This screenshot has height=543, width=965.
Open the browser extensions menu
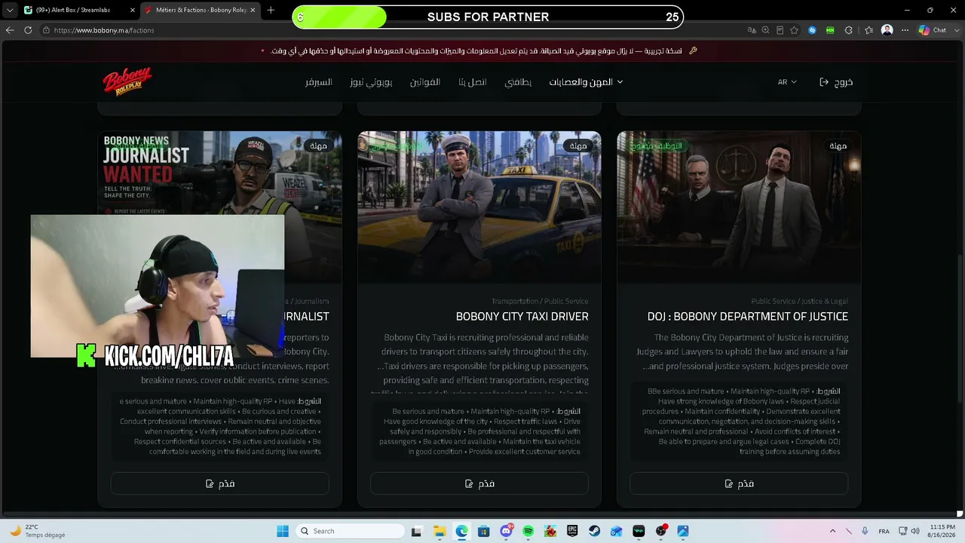coord(849,30)
